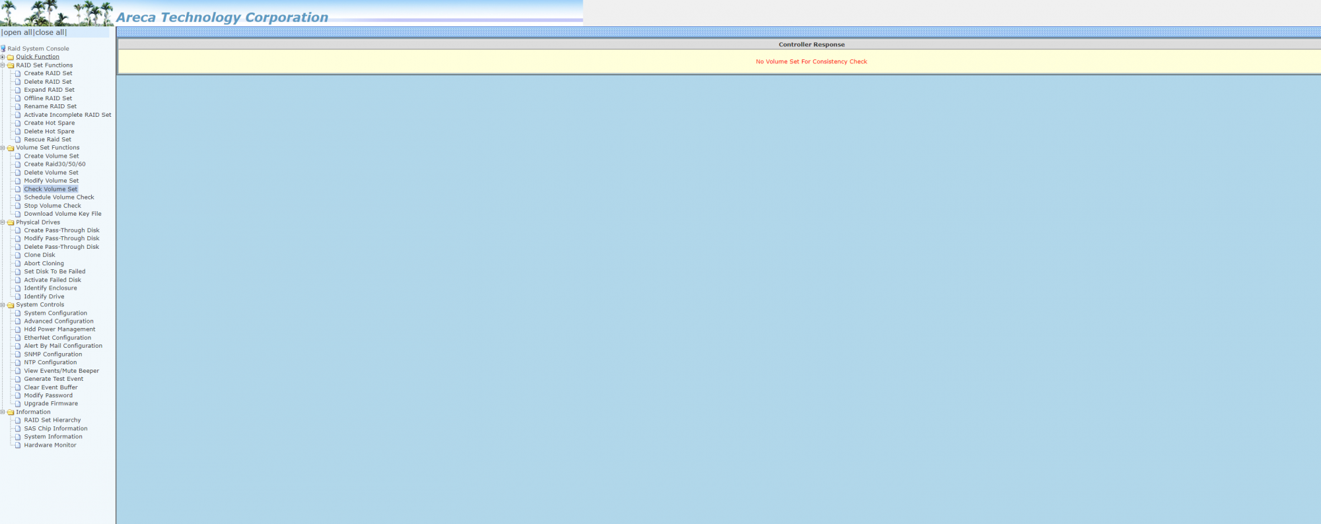Click the System Controls folder icon
This screenshot has width=1321, height=524.
(11, 305)
